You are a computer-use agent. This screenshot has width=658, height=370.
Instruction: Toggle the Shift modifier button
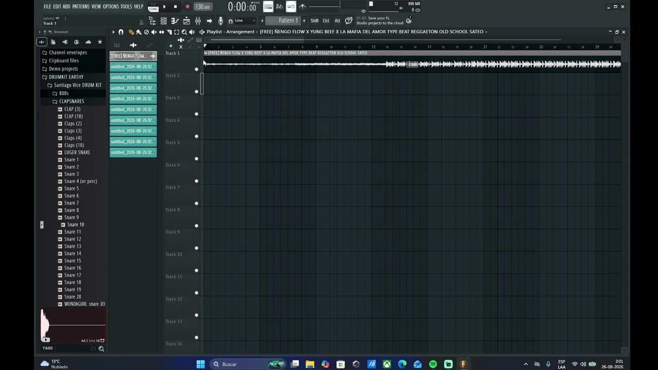(315, 21)
